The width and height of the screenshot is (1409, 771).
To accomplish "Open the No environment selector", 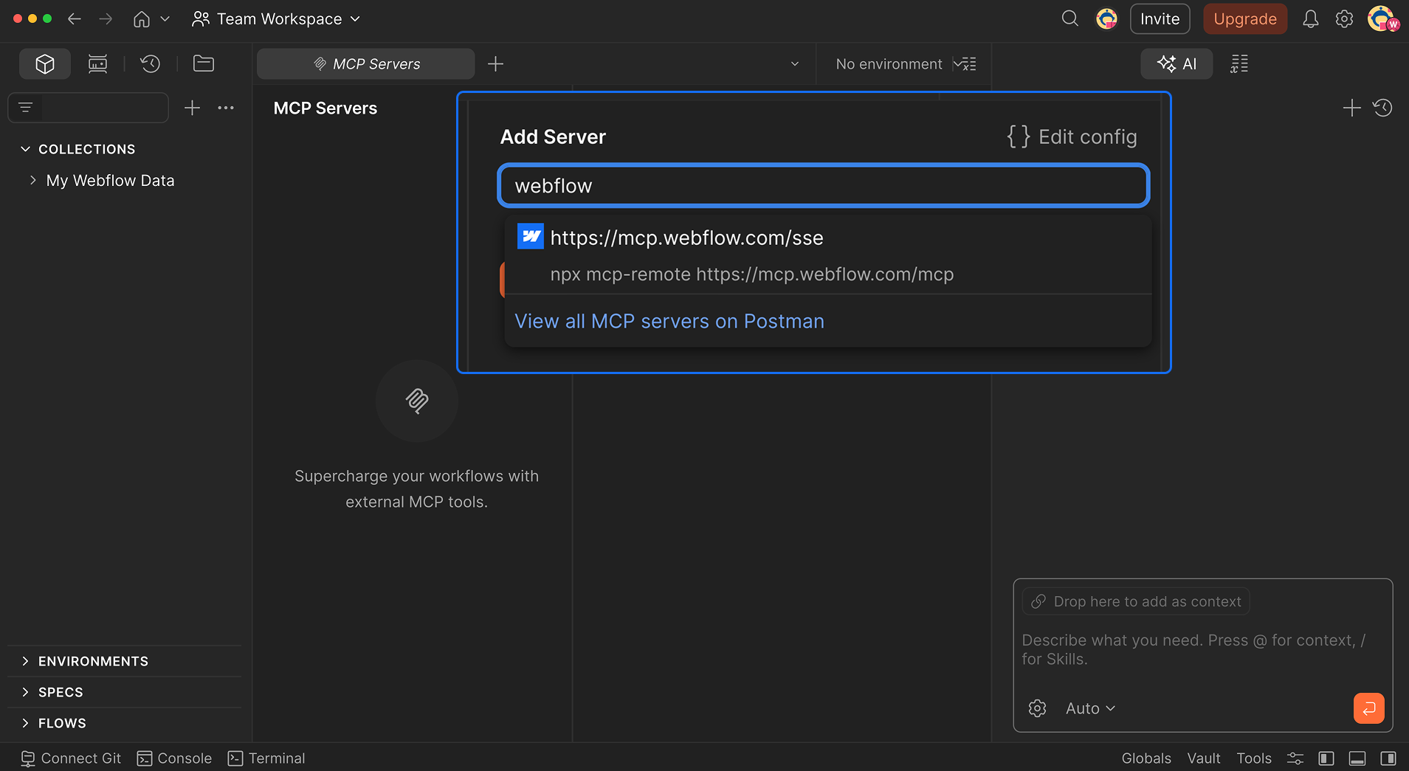I will click(x=889, y=64).
